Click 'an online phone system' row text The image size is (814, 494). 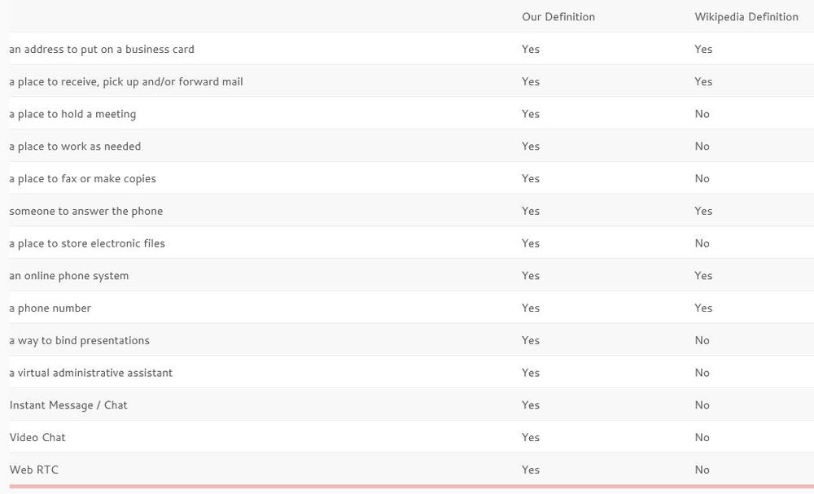[x=69, y=276]
